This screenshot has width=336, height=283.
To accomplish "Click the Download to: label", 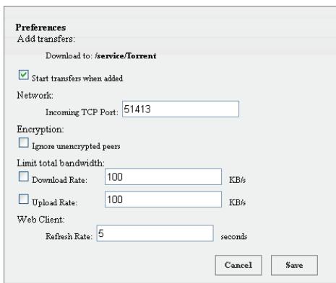I will point(69,56).
